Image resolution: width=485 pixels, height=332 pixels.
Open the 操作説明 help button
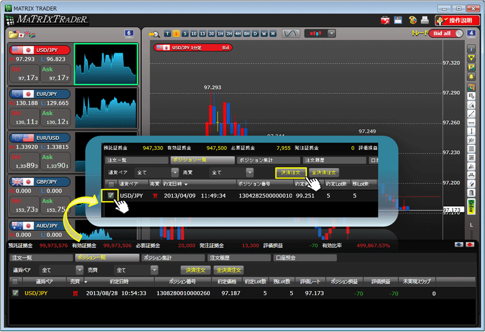457,20
